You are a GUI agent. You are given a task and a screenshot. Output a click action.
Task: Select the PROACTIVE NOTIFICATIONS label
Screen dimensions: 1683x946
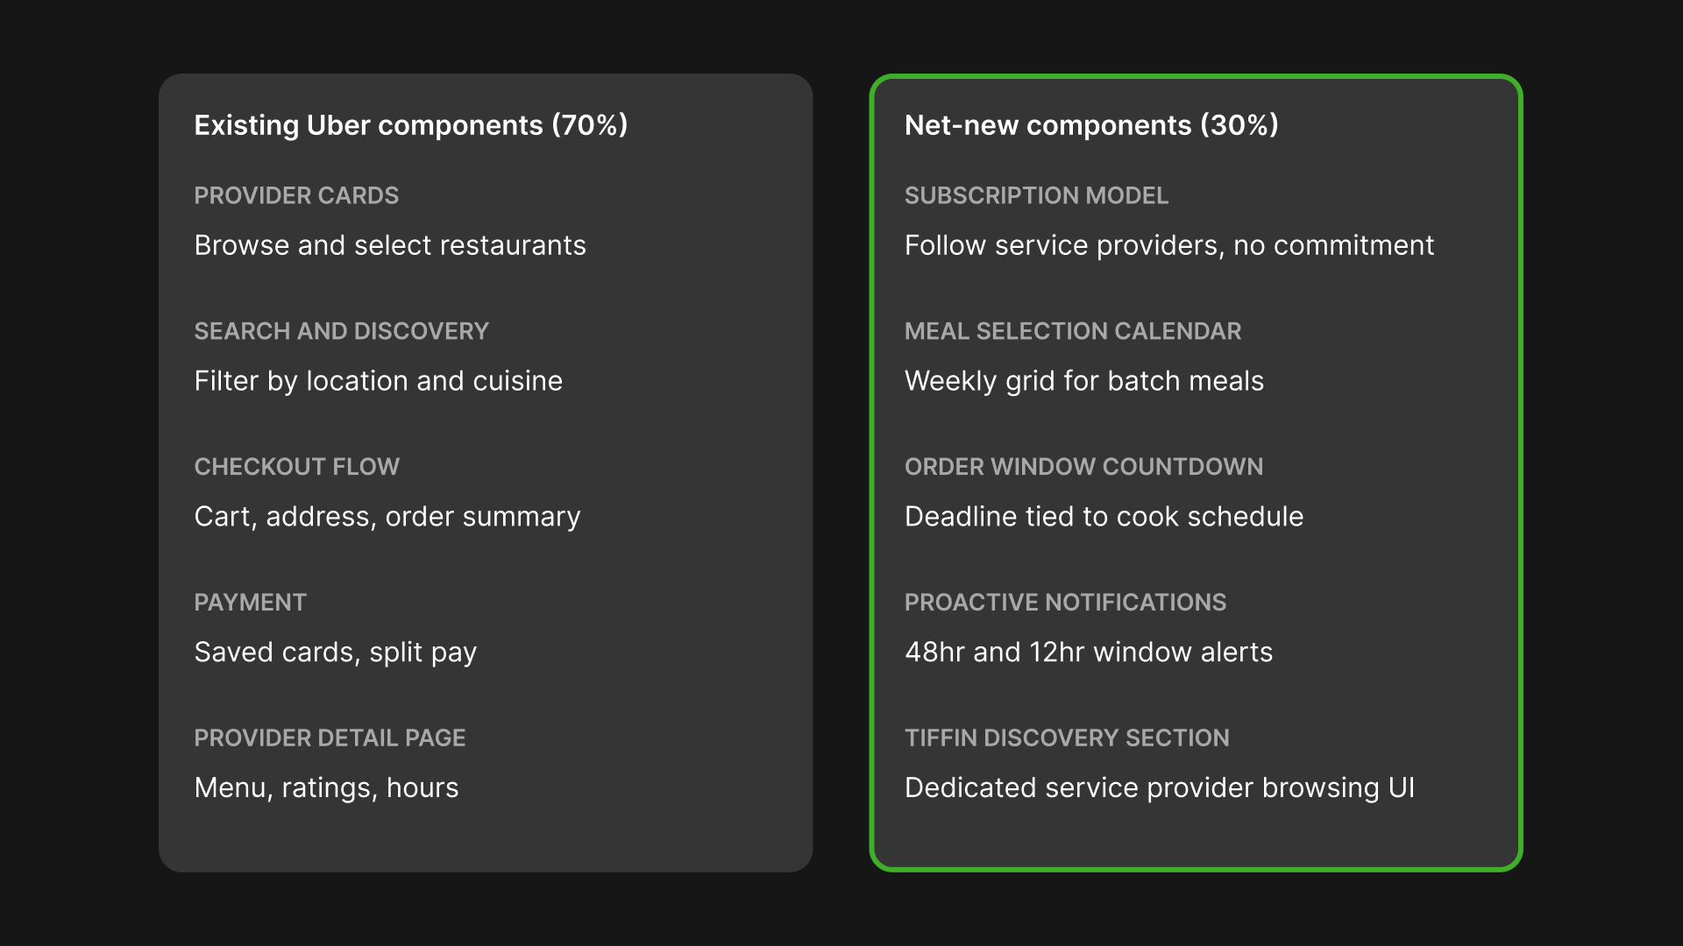pyautogui.click(x=1065, y=603)
